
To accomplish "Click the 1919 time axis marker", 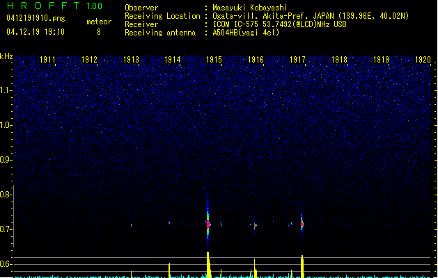I will [x=381, y=60].
